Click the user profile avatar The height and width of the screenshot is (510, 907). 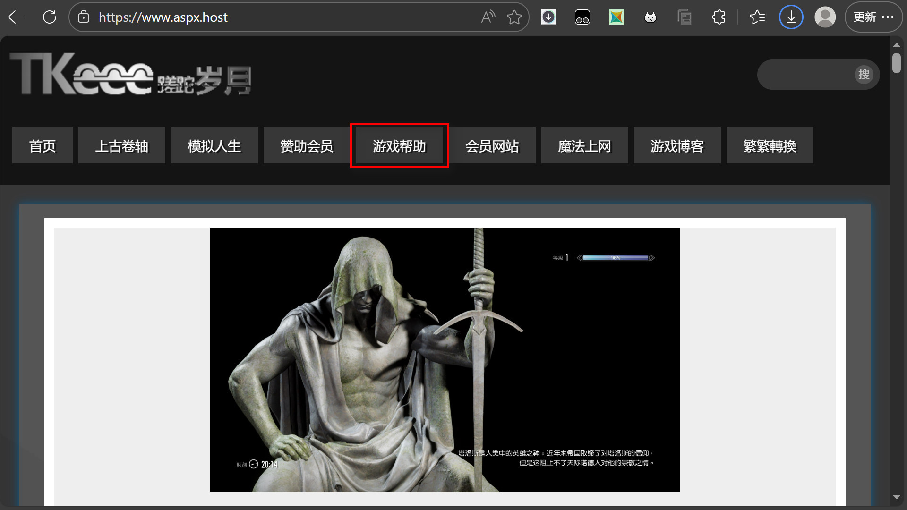[825, 17]
